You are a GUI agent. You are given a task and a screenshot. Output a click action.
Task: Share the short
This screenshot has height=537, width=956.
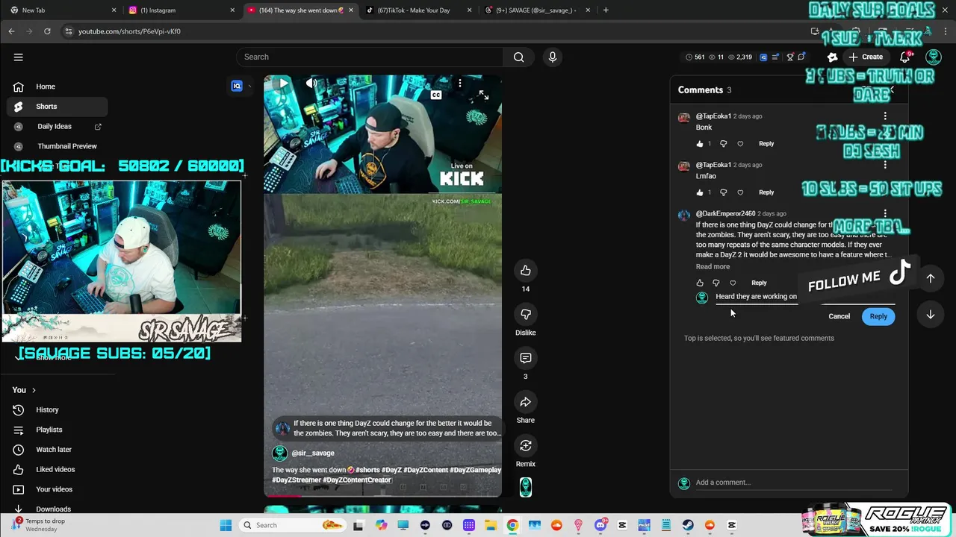pyautogui.click(x=526, y=402)
